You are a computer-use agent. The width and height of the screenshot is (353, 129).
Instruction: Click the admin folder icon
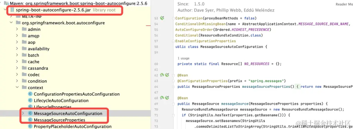24,30
